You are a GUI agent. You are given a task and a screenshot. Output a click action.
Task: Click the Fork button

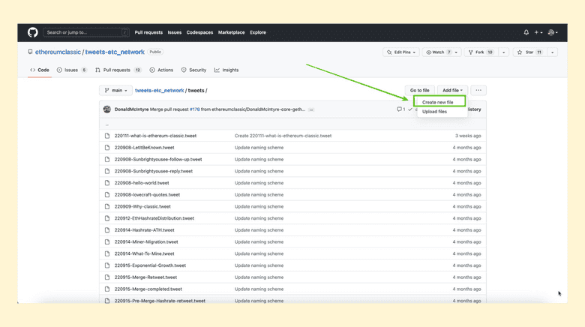coord(480,52)
